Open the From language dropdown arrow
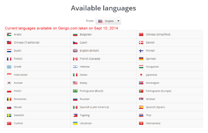 [x=118, y=21]
